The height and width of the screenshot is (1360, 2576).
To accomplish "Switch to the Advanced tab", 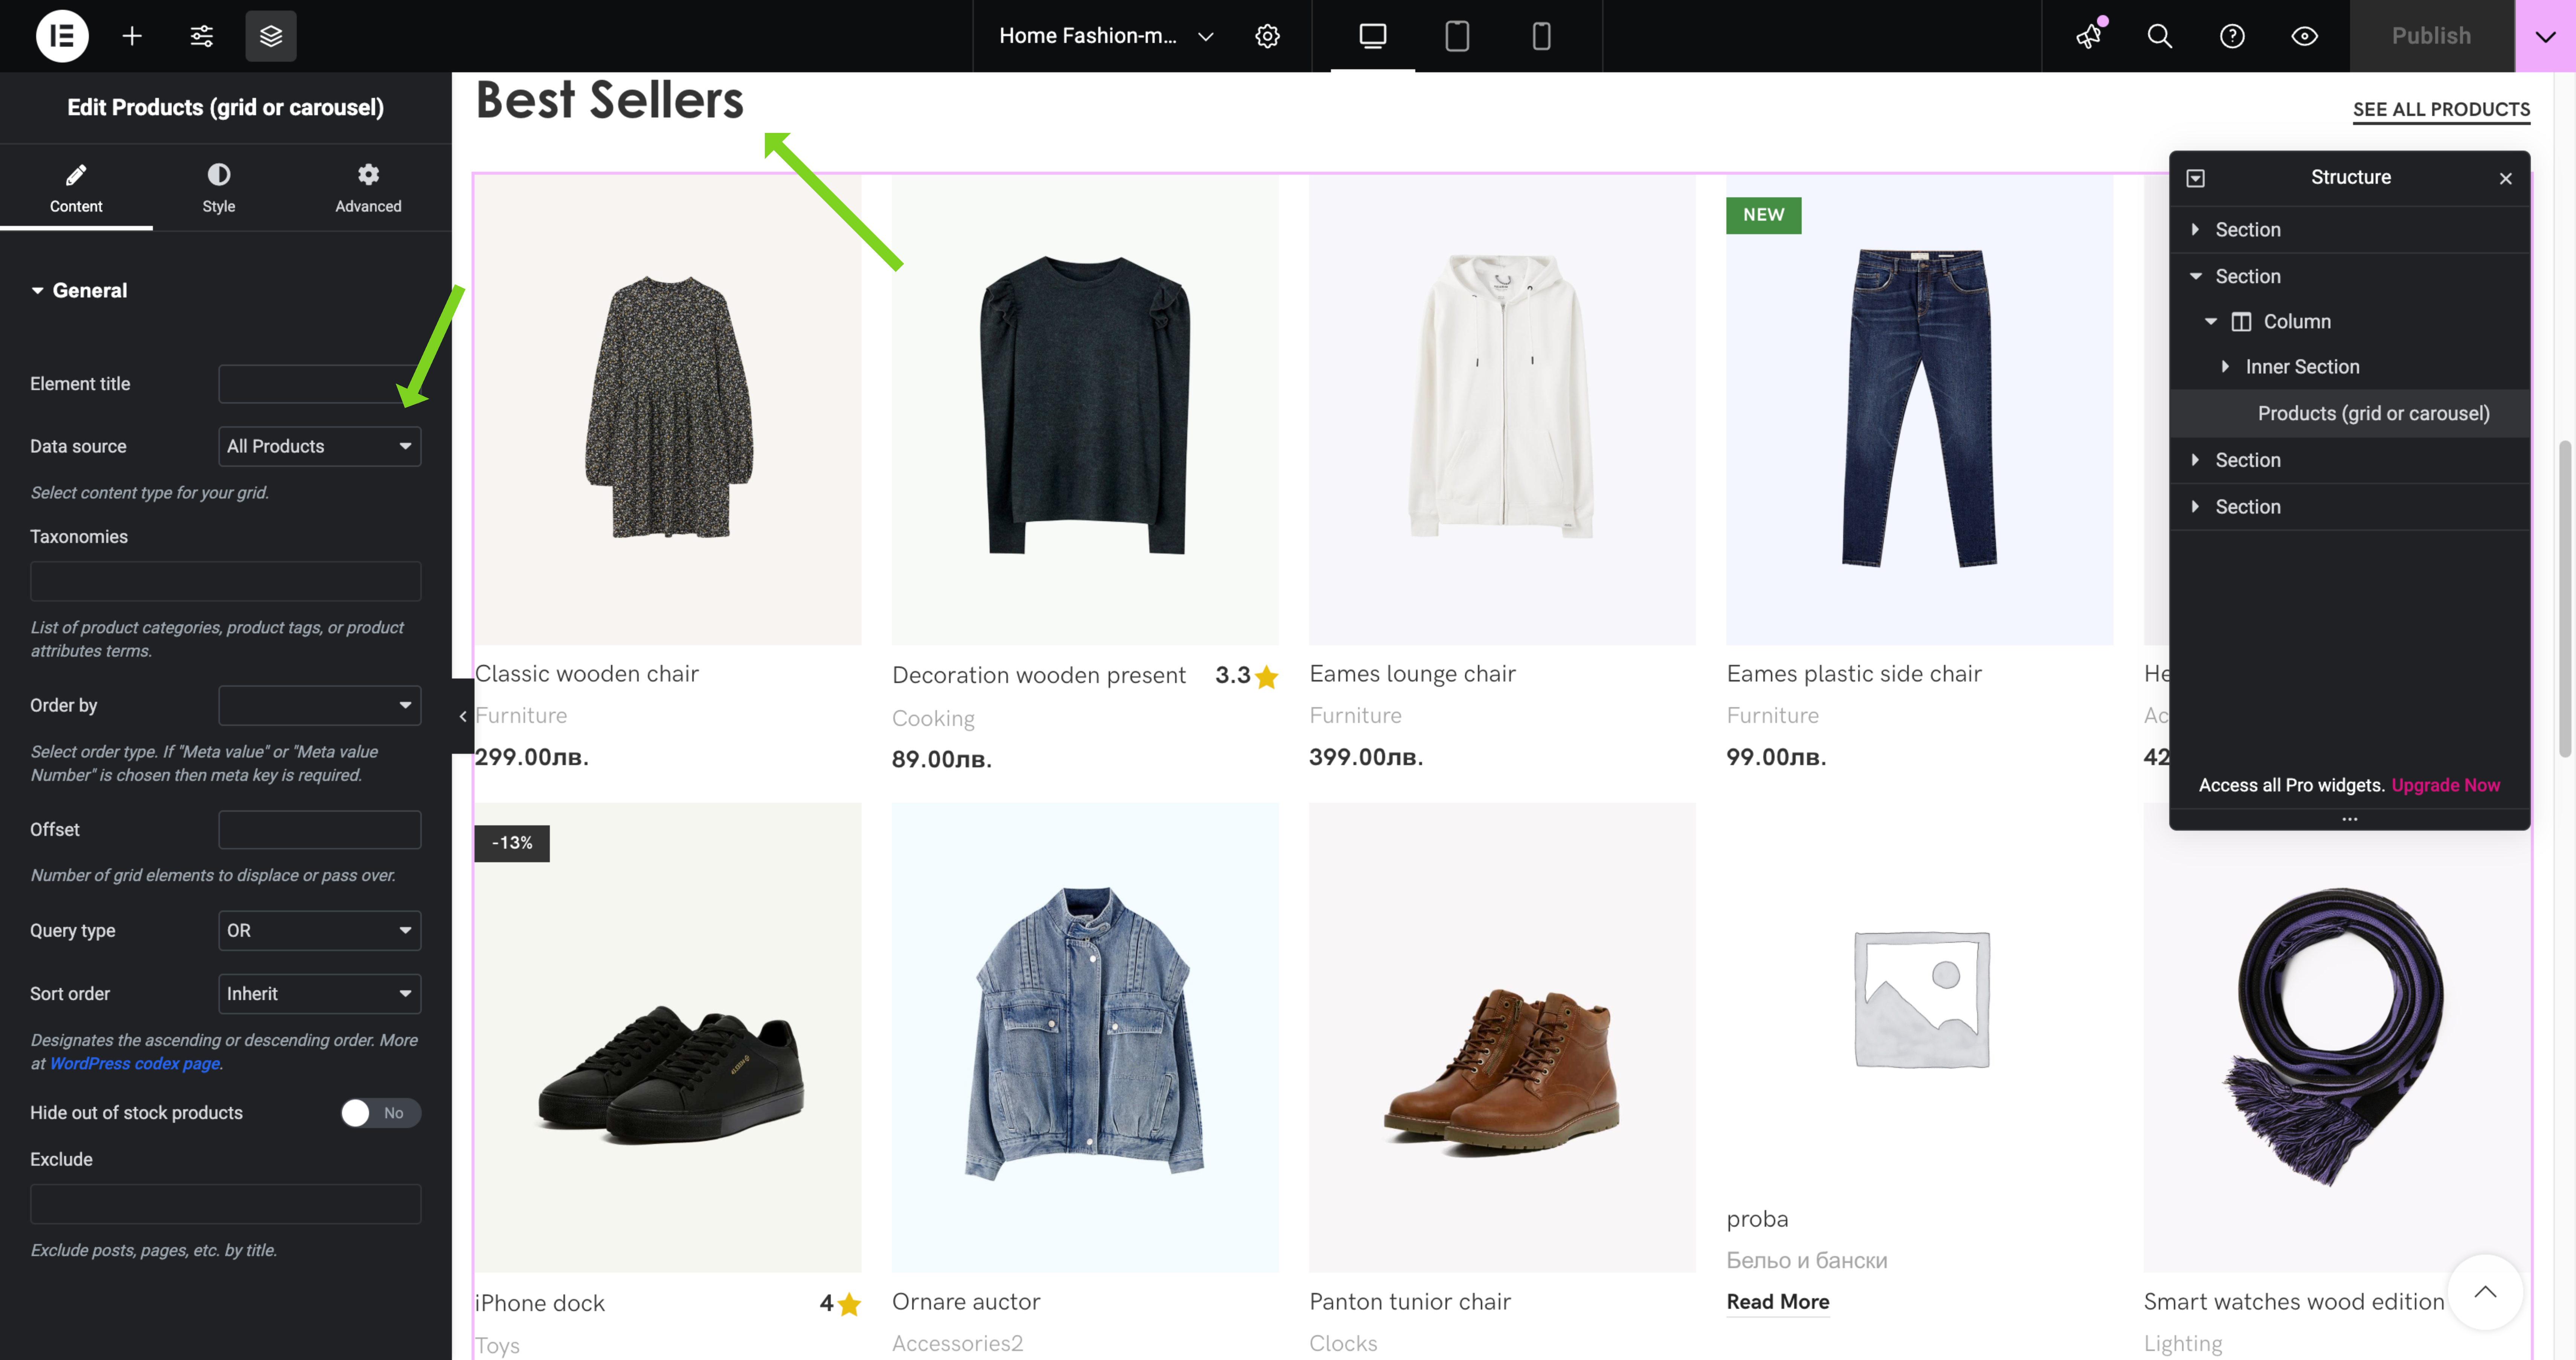I will (x=368, y=188).
